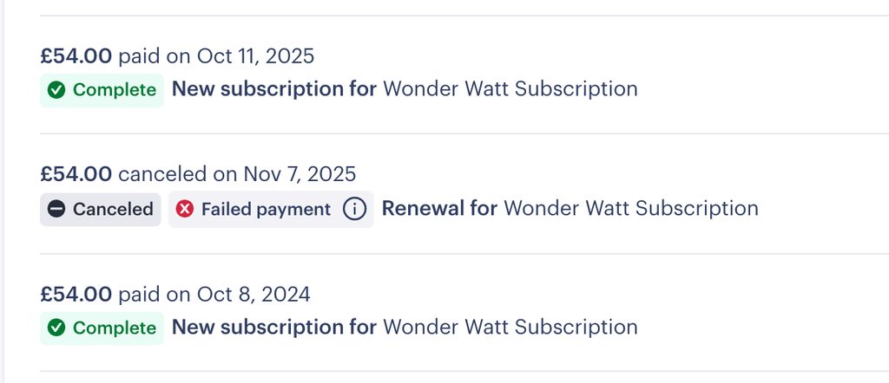Click the "paid on Oct 8, 2024" date text
This screenshot has width=889, height=383.
click(x=214, y=295)
